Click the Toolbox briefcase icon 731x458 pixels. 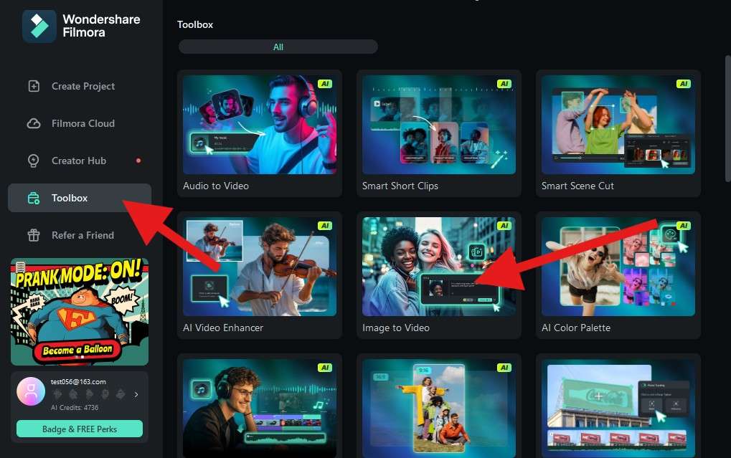tap(34, 198)
